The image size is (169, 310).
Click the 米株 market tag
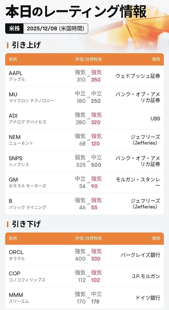(14, 29)
